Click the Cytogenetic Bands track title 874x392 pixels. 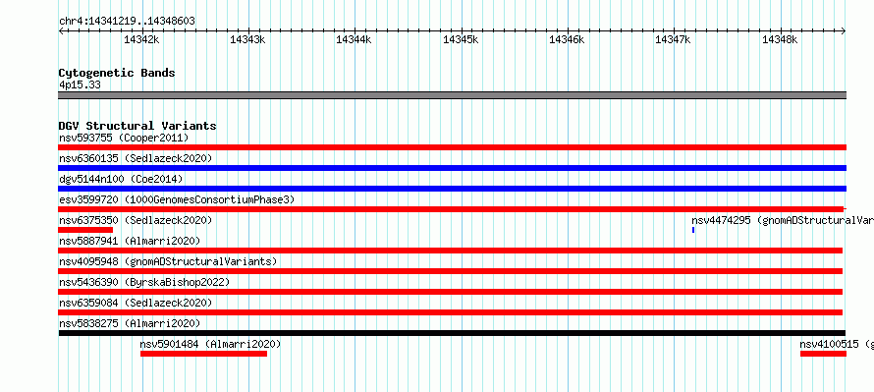pos(117,73)
